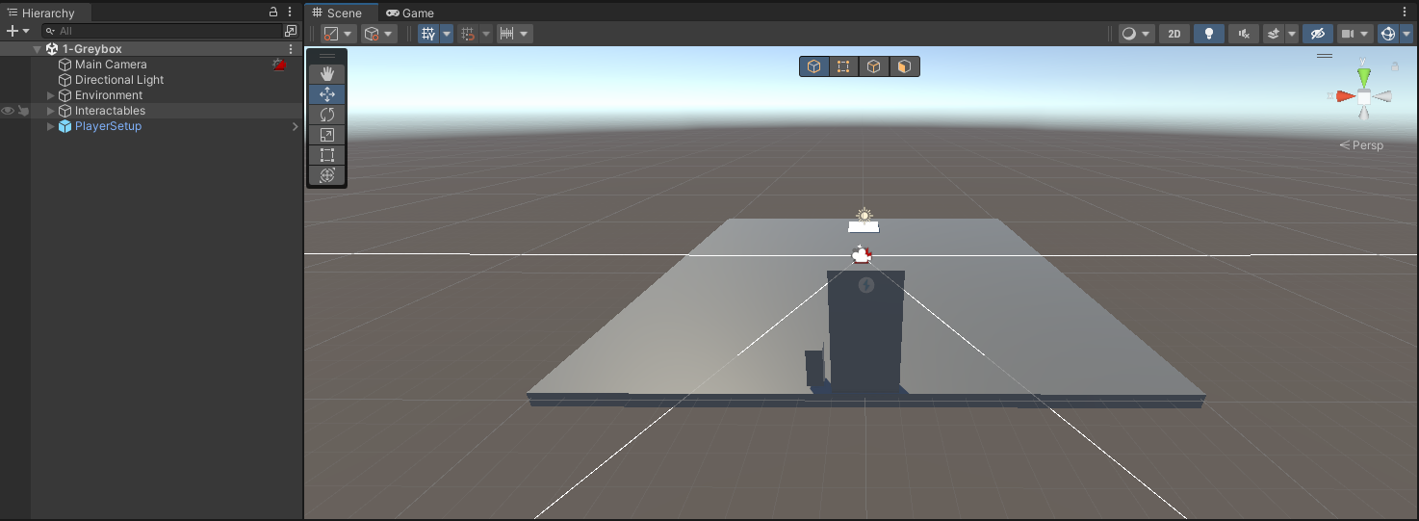
Task: Unmute scene audio toggle
Action: (1244, 34)
